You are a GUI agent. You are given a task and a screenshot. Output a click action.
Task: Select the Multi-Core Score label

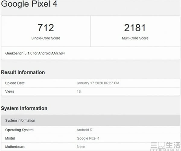[x=135, y=38]
